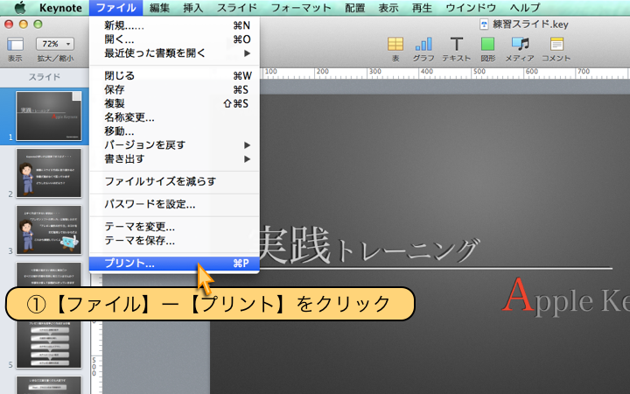Open the ヘルプ menu
Screen dimensions: 630x394
click(x=525, y=8)
